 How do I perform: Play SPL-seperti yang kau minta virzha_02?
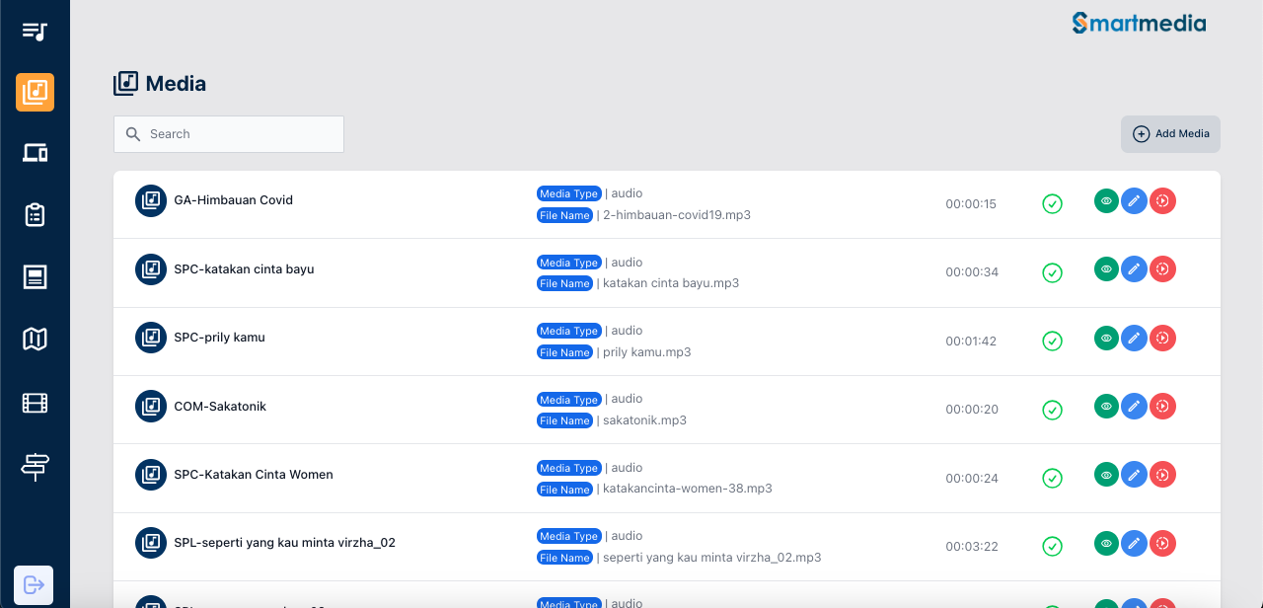click(x=1162, y=544)
